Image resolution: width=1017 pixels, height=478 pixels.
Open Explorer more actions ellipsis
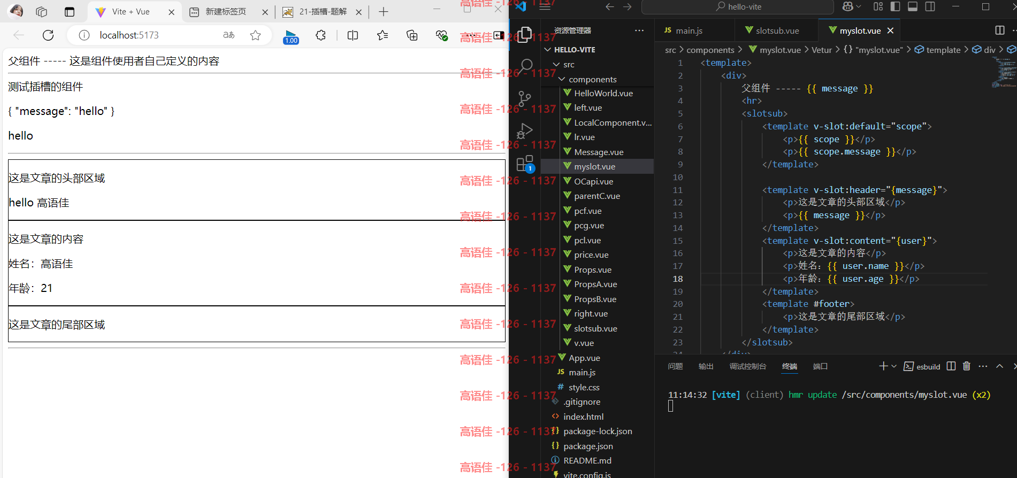639,30
